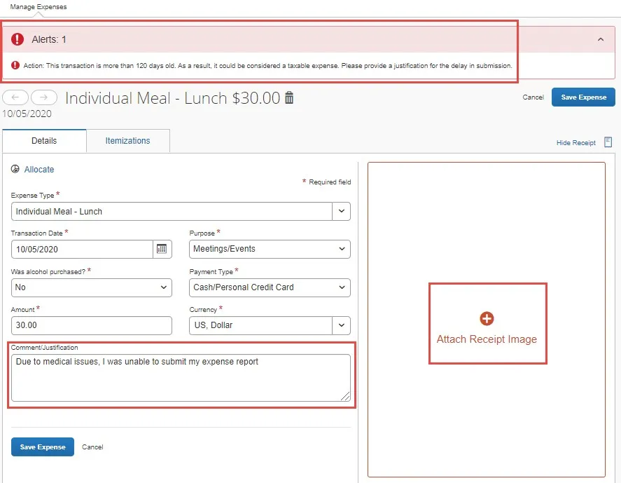Click the 120 days old alert message
This screenshot has width=621, height=483.
click(x=267, y=65)
